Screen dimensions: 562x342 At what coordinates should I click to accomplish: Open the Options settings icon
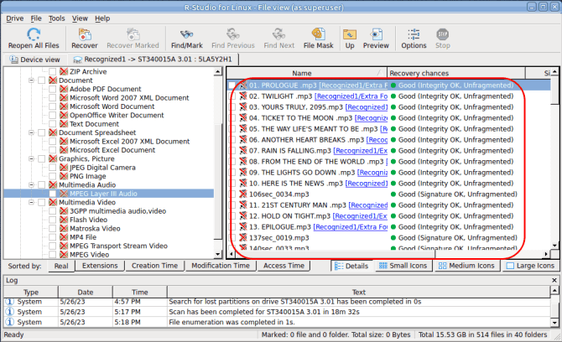point(414,34)
